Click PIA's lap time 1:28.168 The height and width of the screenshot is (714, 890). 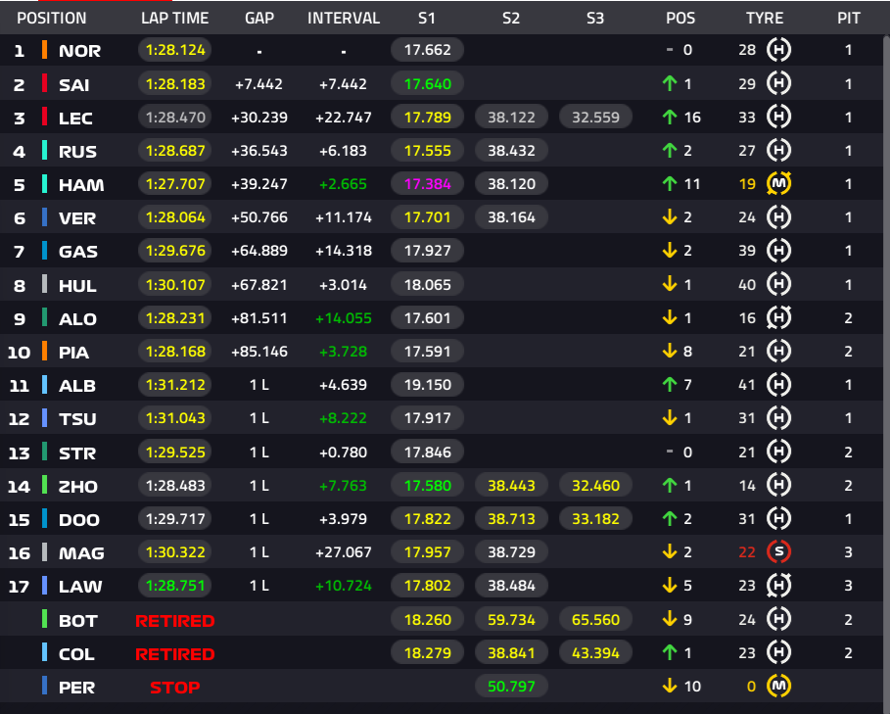coord(175,352)
